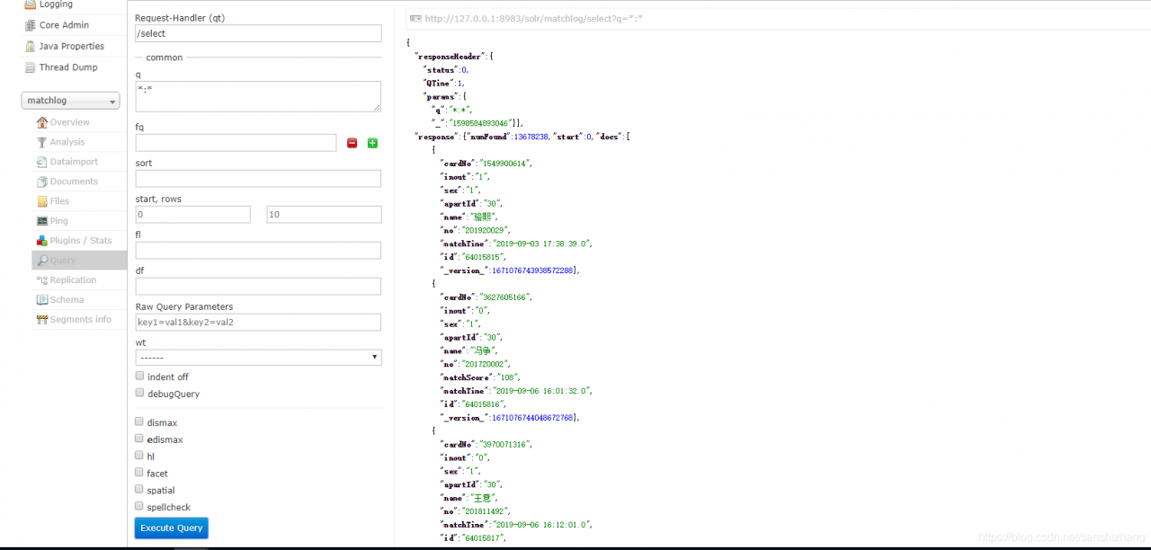The height and width of the screenshot is (550, 1151).
Task: Click the Query magnifier icon
Action: pos(42,261)
